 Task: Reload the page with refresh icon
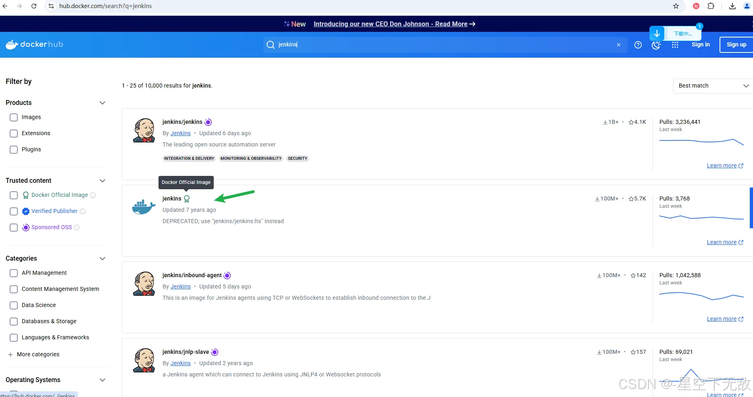(x=34, y=6)
